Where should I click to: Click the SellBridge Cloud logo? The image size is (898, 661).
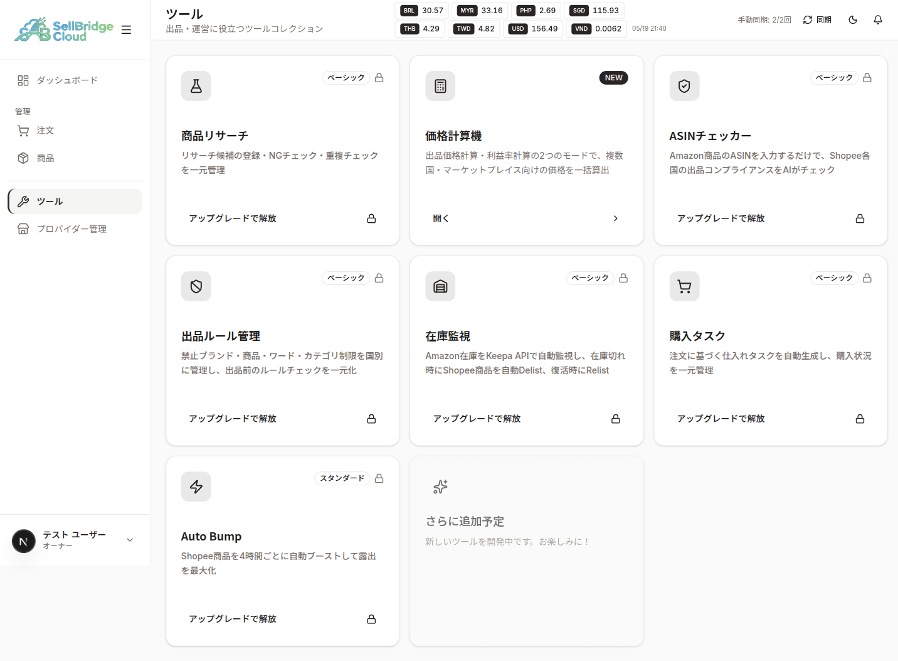pyautogui.click(x=64, y=30)
